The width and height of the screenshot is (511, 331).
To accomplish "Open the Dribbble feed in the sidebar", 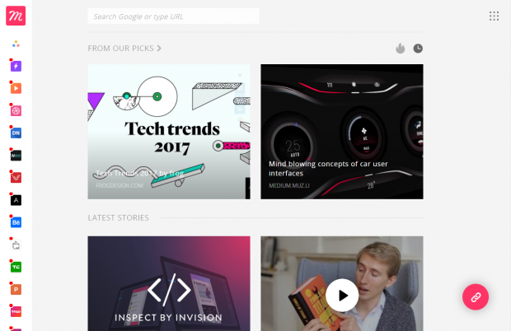I will point(16,110).
